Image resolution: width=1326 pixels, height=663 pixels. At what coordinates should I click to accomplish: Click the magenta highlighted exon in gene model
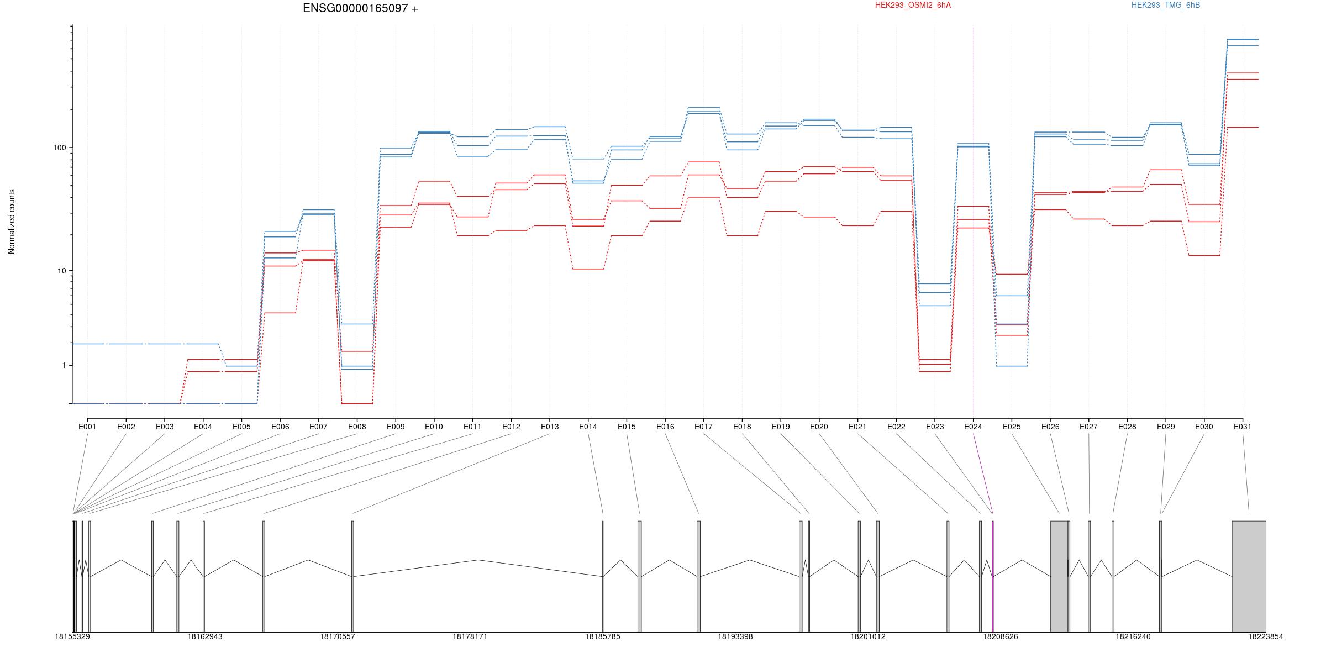click(x=993, y=576)
